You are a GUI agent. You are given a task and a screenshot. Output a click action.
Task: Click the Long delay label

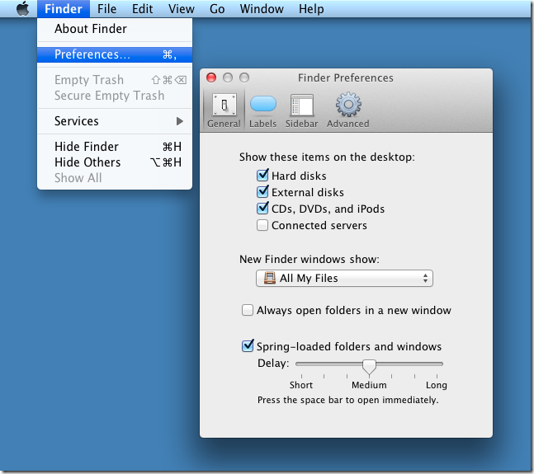(x=437, y=385)
